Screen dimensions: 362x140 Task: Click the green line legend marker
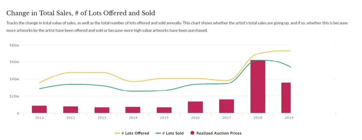pos(159,133)
